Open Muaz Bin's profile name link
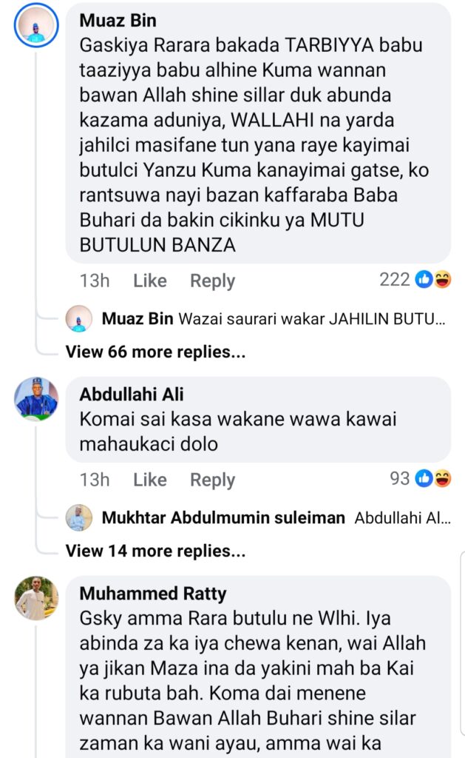This screenshot has height=758, width=465. pos(118,21)
